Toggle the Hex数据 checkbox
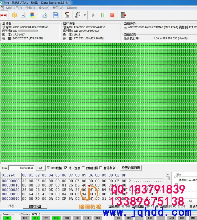 pyautogui.click(x=48, y=168)
